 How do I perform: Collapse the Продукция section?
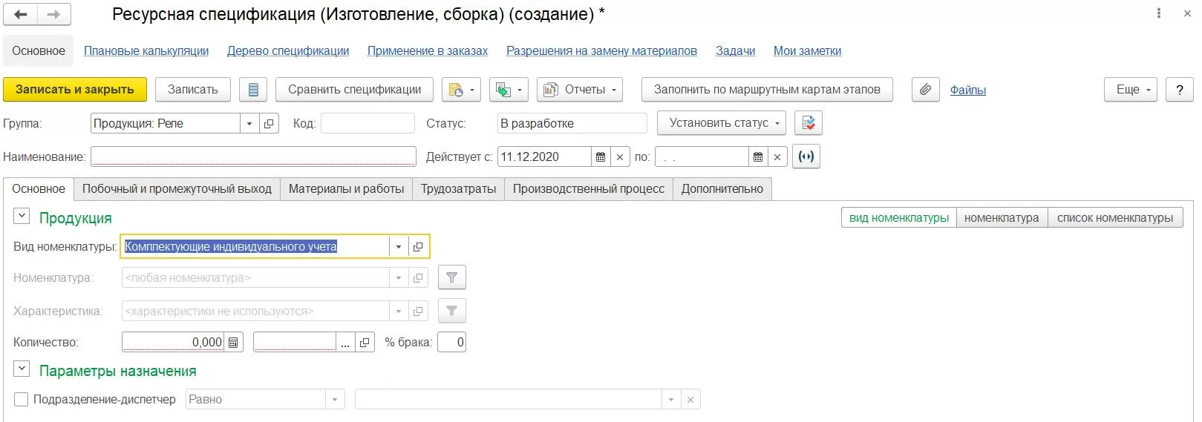pos(22,217)
